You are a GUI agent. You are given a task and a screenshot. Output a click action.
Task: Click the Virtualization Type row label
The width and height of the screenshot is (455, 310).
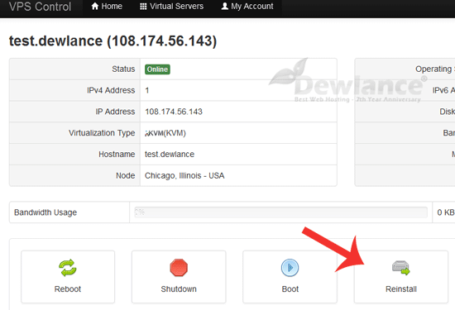coord(102,133)
